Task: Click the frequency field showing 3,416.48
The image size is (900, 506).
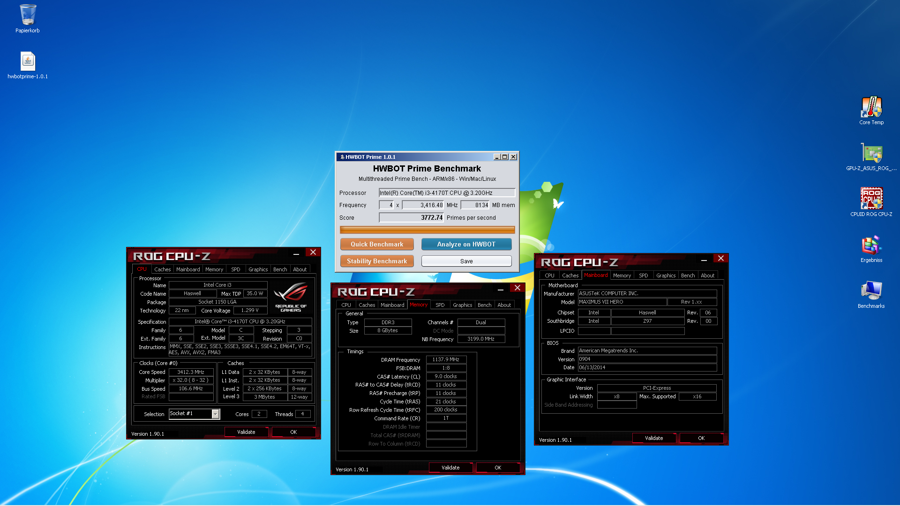Action: point(423,205)
